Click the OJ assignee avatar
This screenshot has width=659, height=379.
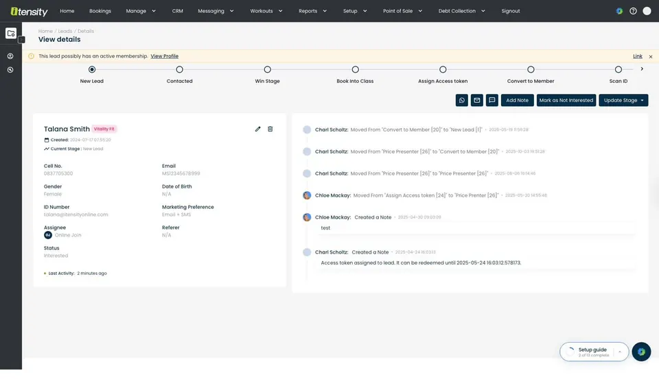click(x=48, y=235)
